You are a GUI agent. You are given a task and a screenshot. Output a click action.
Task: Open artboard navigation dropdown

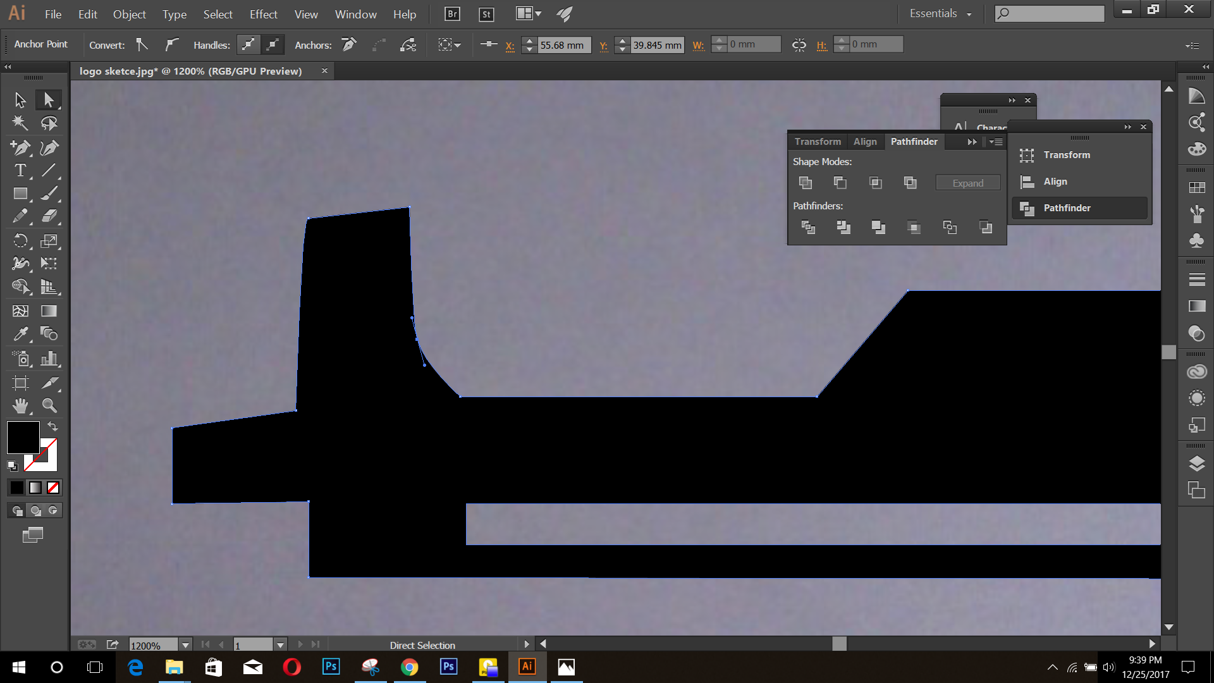click(281, 645)
